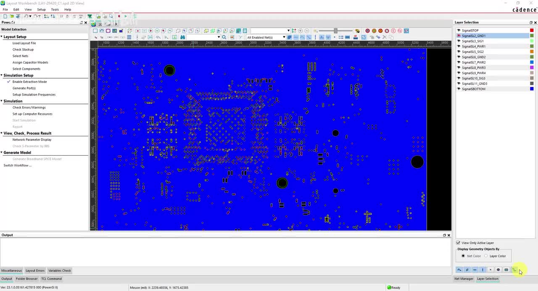Uncheck View Only Active Layer checkbox
This screenshot has height=291, width=538.
[x=458, y=243]
